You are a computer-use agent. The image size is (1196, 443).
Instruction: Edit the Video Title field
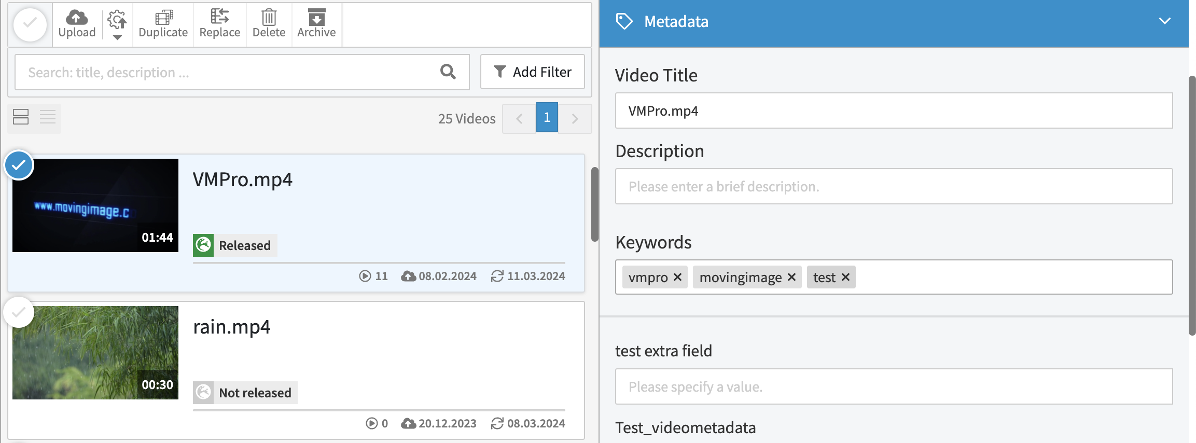pyautogui.click(x=894, y=110)
